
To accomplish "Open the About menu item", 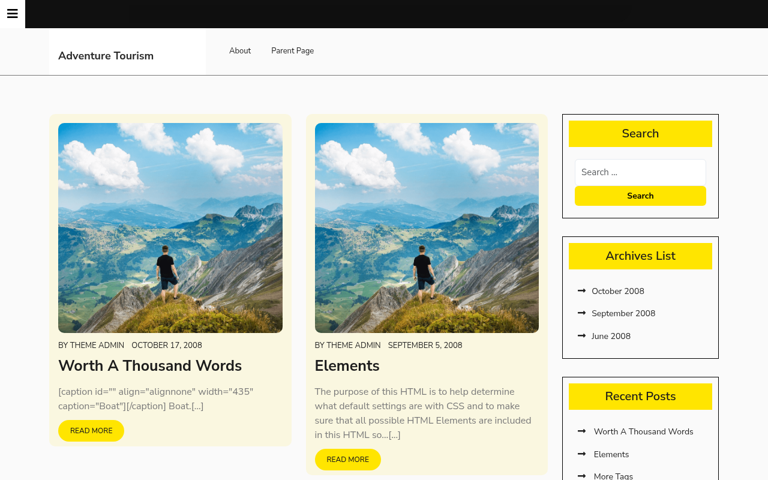I will (240, 51).
